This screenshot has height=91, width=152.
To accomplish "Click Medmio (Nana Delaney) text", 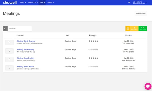I will (x=26, y=52).
